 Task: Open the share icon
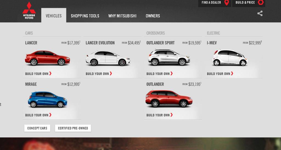click(x=260, y=13)
